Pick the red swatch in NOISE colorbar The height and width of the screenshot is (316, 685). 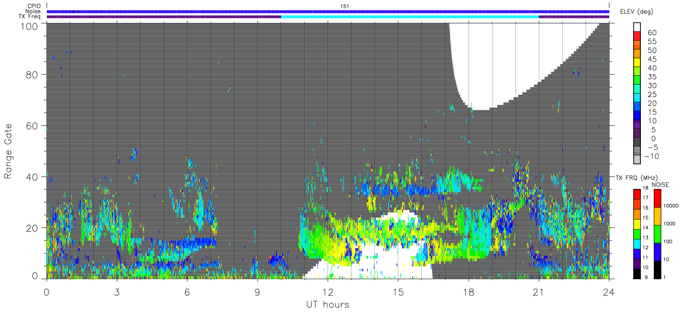click(x=657, y=198)
